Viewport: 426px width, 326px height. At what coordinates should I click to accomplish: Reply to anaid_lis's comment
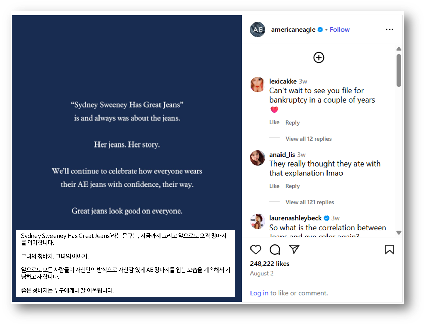pyautogui.click(x=292, y=186)
